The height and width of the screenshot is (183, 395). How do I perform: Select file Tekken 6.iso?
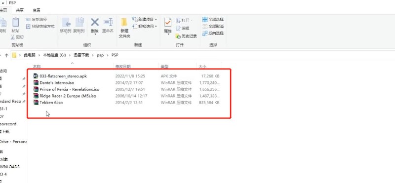[51, 103]
